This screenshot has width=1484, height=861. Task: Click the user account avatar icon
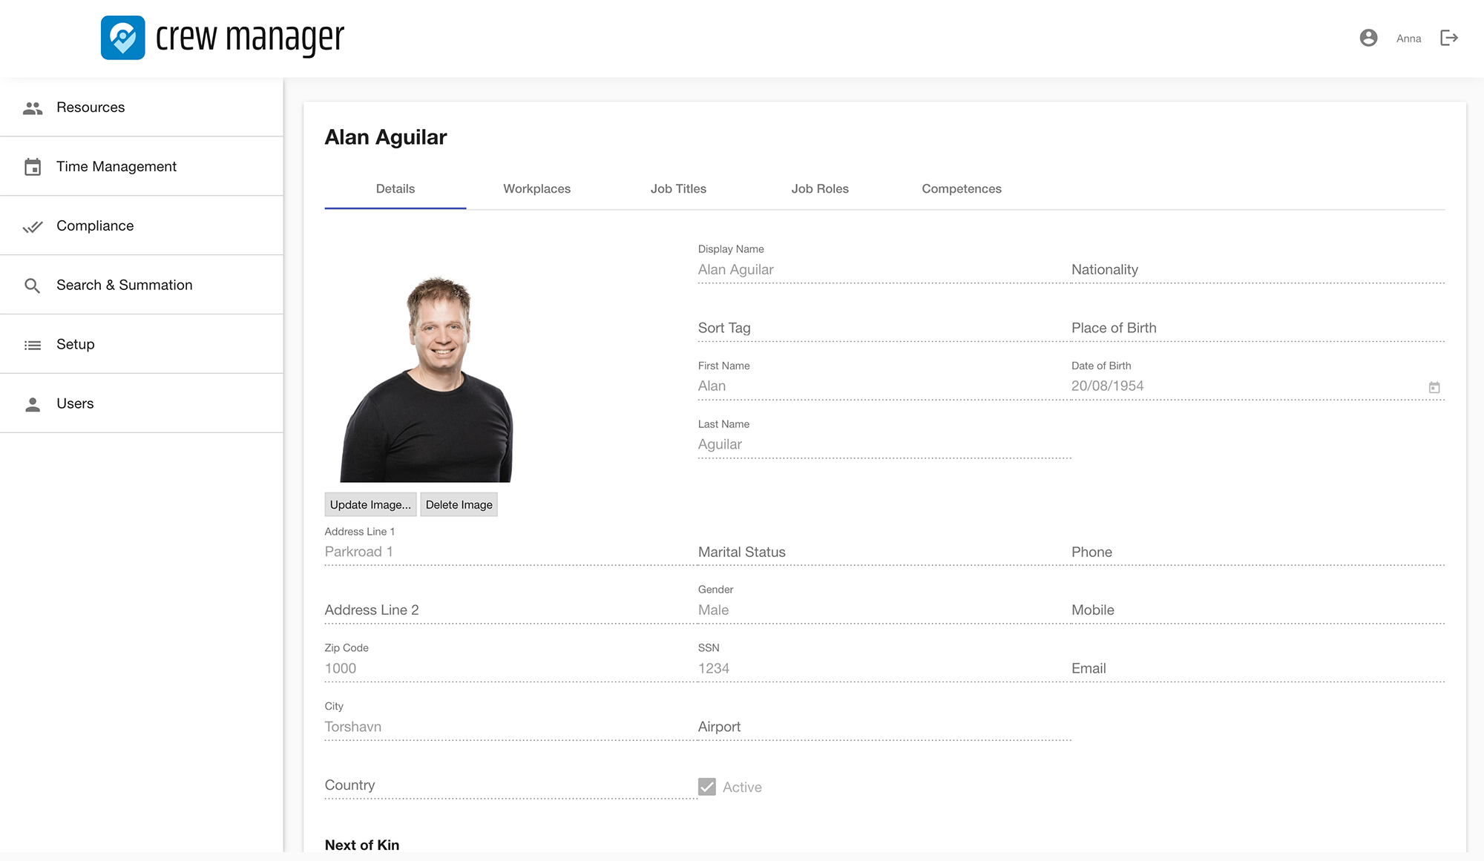click(1368, 38)
